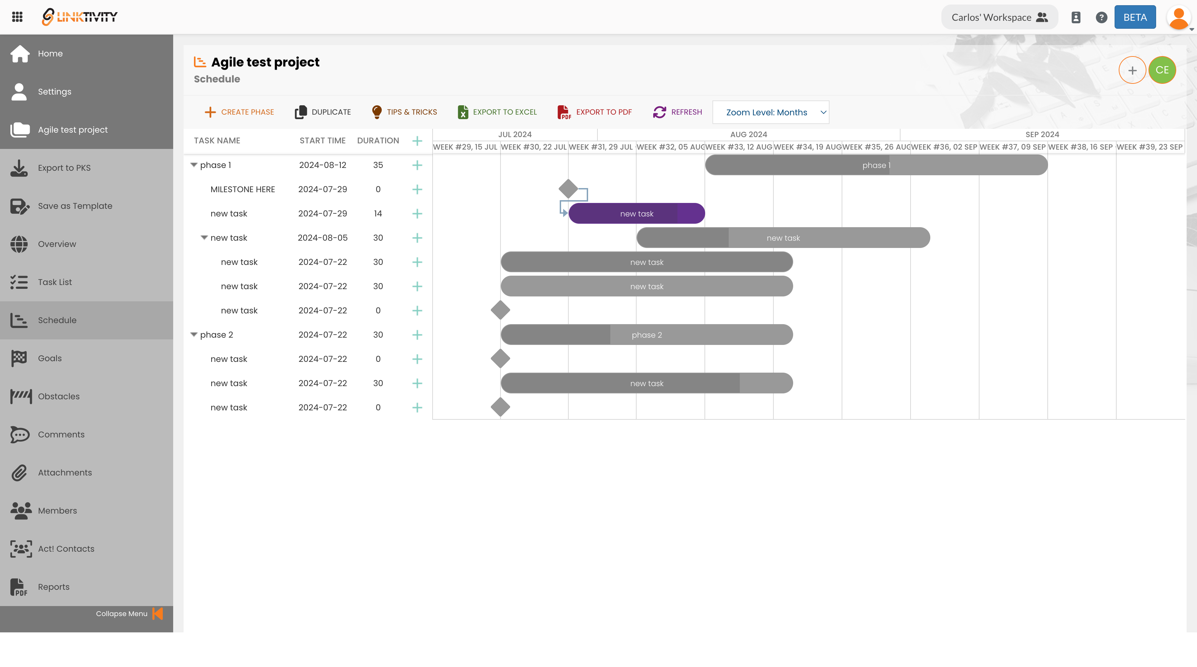
Task: Open Act! Contacts icon
Action: pyautogui.click(x=21, y=549)
